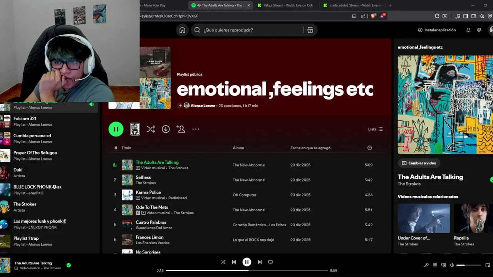Open the album cover preview button beside pause
Viewport: 493px width, 277px height.
[x=135, y=129]
